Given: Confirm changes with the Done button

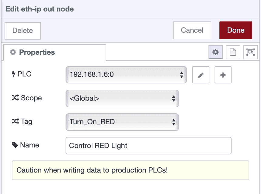Looking at the screenshot, I should 236,30.
